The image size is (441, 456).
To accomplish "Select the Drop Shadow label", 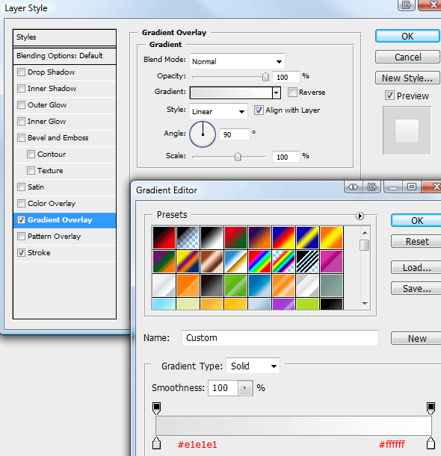I will click(x=52, y=72).
